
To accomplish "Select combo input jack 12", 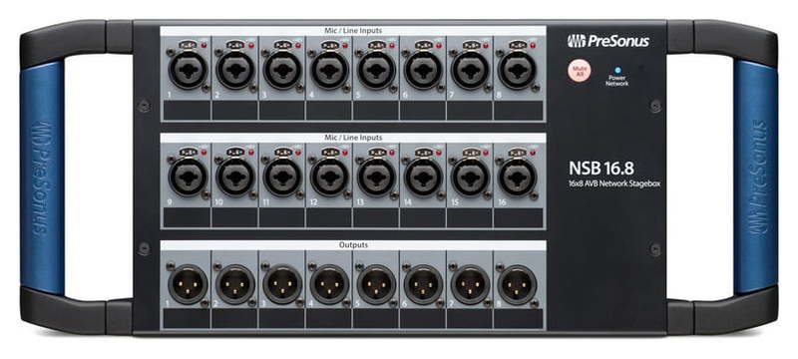I will pyautogui.click(x=330, y=178).
